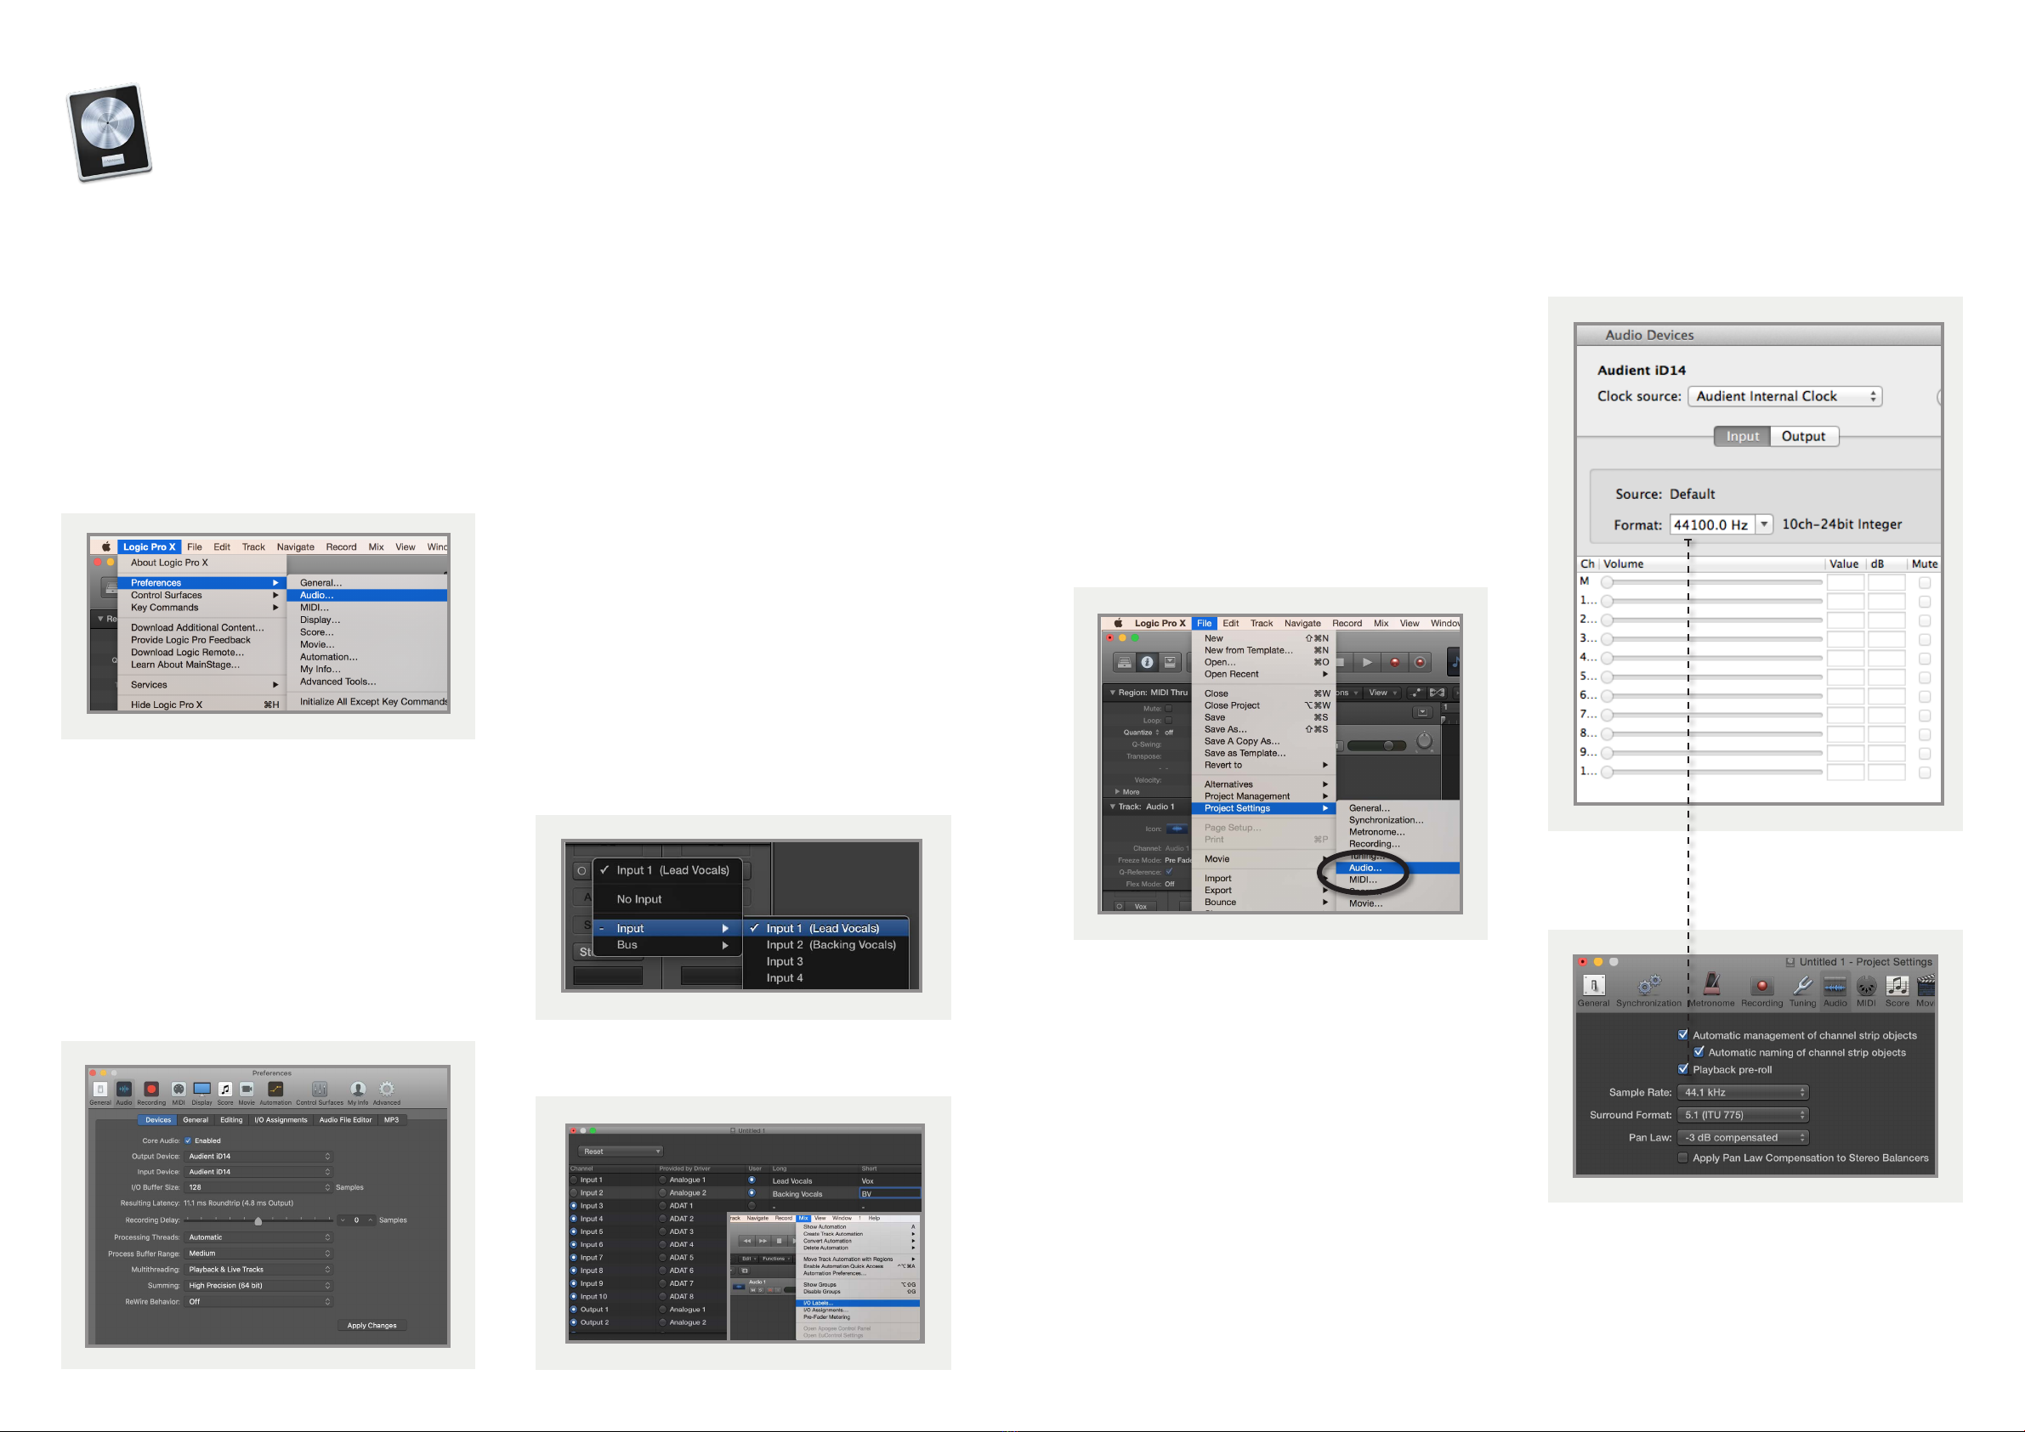The image size is (2025, 1432).
Task: Click Save as Template... in the File menu
Action: pos(1263,753)
